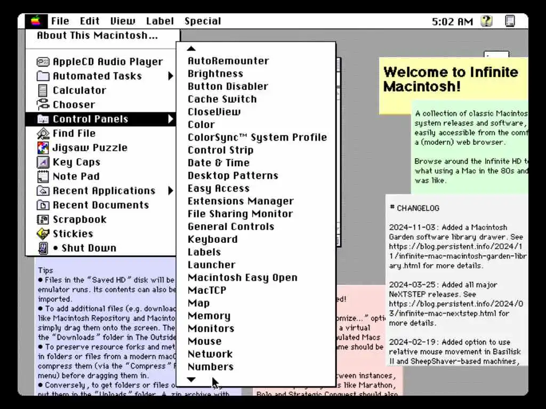
Task: Open the Network control panel
Action: click(210, 354)
